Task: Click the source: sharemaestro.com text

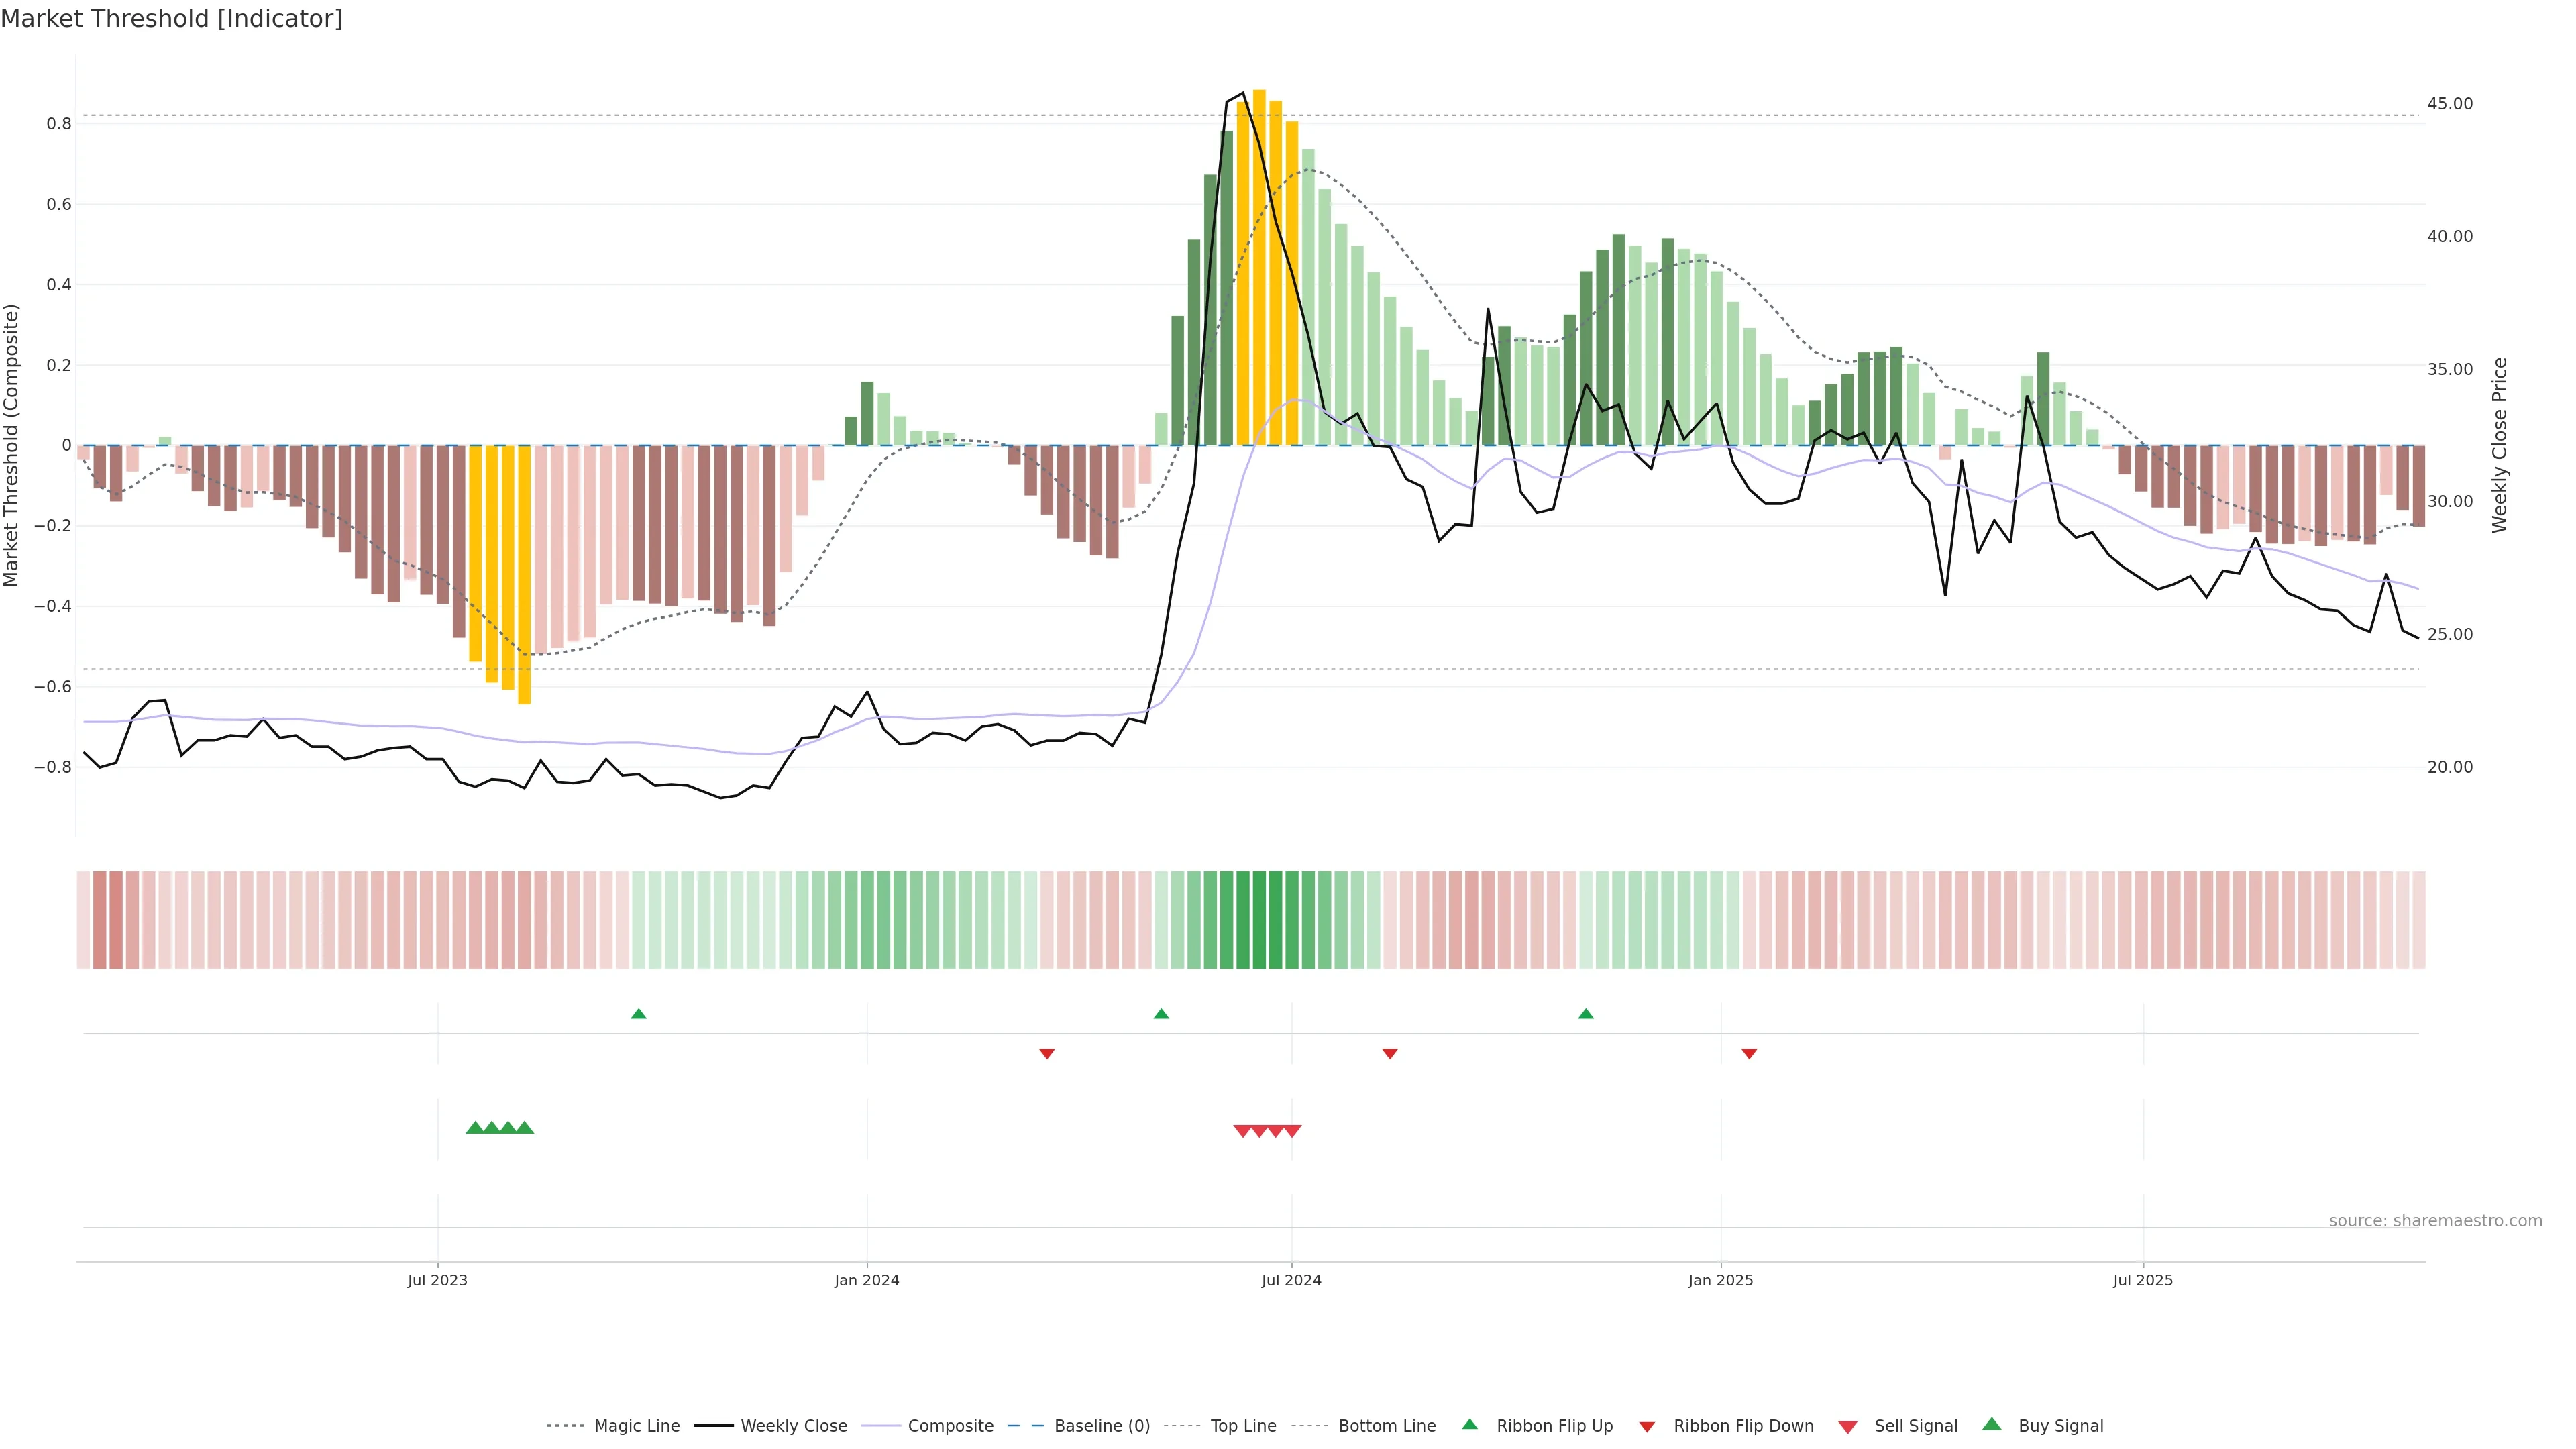Action: [x=2435, y=1221]
